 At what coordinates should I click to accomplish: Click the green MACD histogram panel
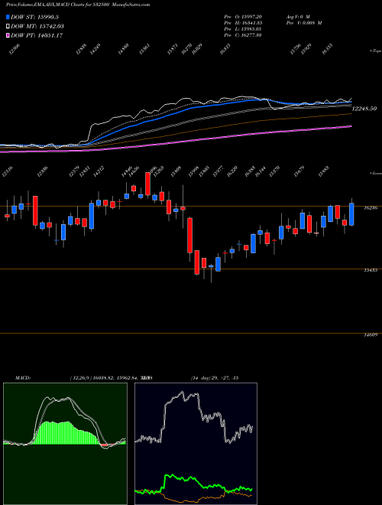[65, 444]
